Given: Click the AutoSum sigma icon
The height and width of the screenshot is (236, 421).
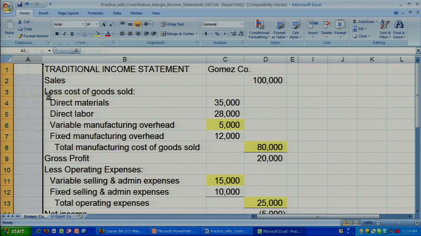Looking at the screenshot, I should pyautogui.click(x=355, y=22).
